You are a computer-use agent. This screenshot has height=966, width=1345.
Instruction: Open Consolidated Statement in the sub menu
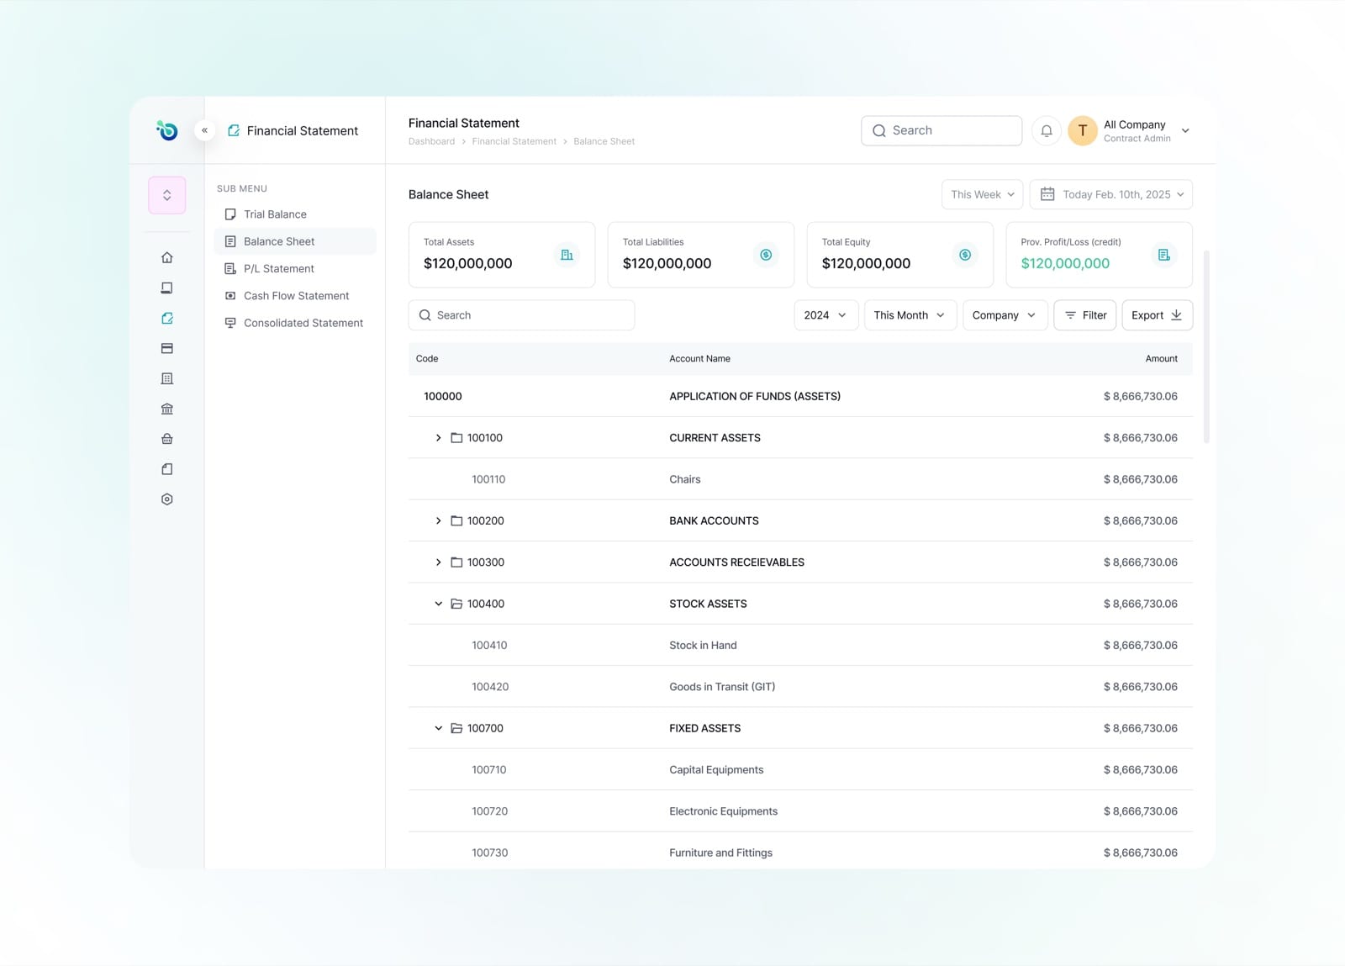(295, 323)
